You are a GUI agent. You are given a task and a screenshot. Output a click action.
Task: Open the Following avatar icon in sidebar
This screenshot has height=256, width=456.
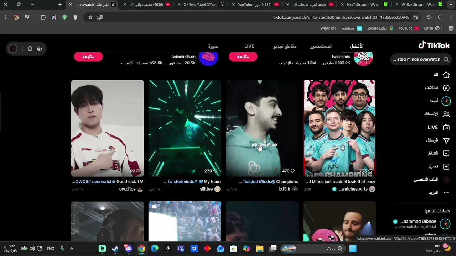(x=446, y=101)
